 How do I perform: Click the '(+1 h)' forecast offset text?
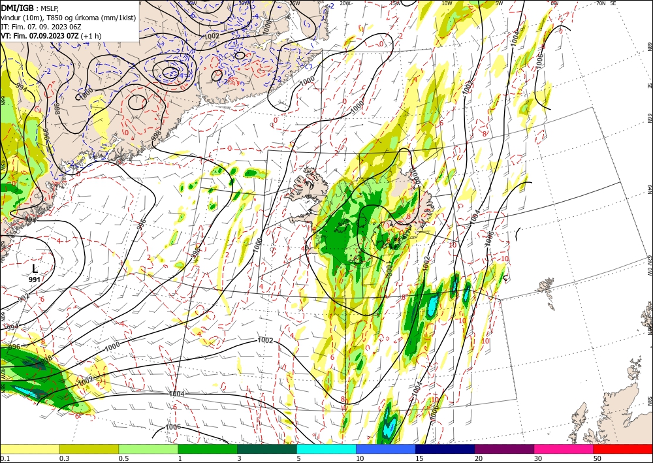point(90,36)
